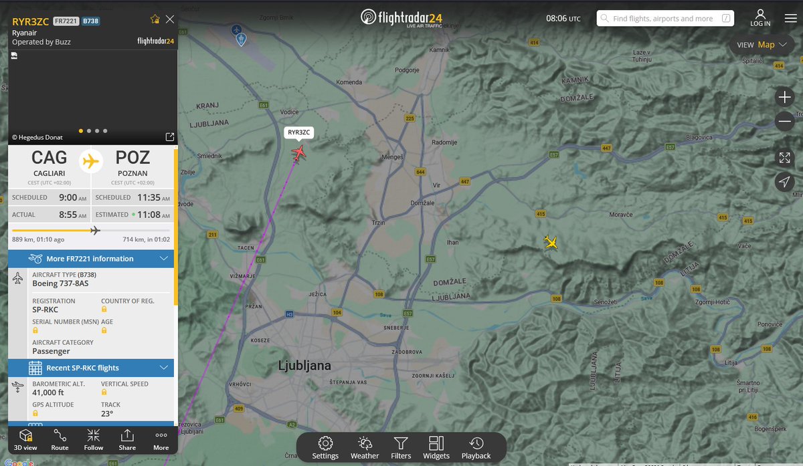Open 3D view of the flight

(25, 439)
